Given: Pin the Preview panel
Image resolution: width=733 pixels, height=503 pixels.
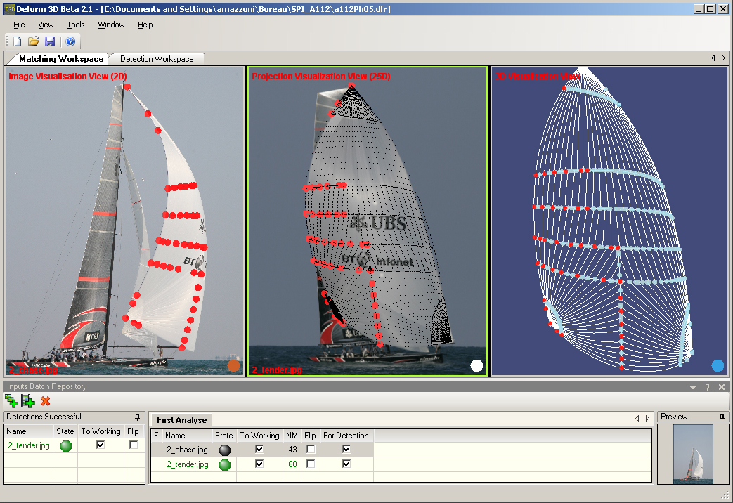Looking at the screenshot, I should click(x=722, y=417).
